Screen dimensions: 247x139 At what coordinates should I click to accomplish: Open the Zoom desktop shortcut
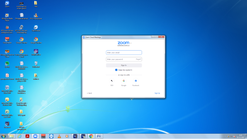pos(7,3)
